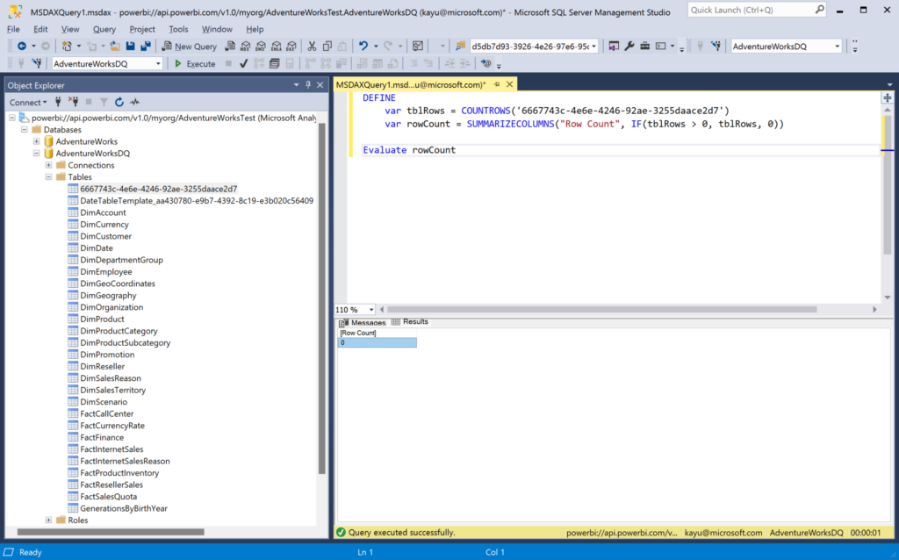
Task: Click the Copy icon in toolbar
Action: (x=327, y=47)
